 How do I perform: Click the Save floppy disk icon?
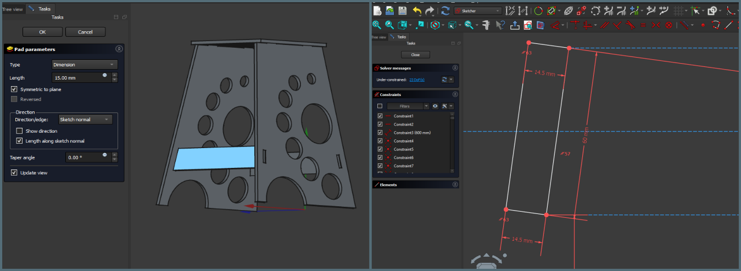point(403,11)
